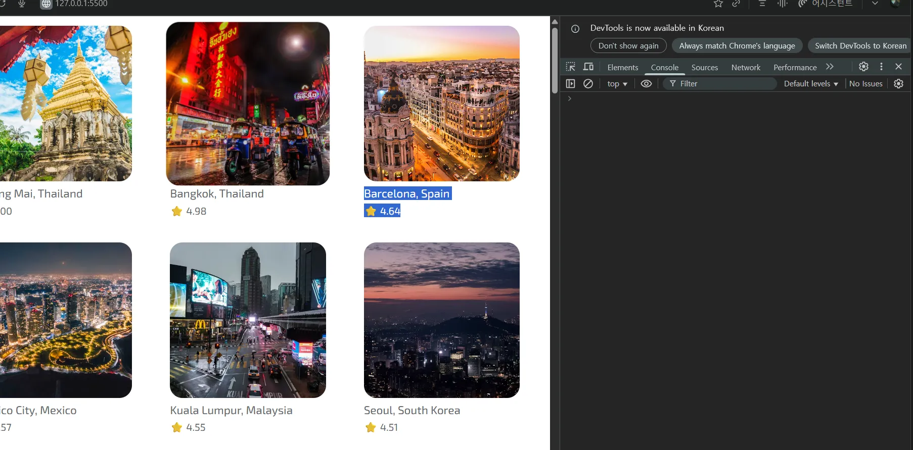This screenshot has height=450, width=913.
Task: Open the Kuala Lumpur, Malaysia photo
Action: [x=248, y=320]
